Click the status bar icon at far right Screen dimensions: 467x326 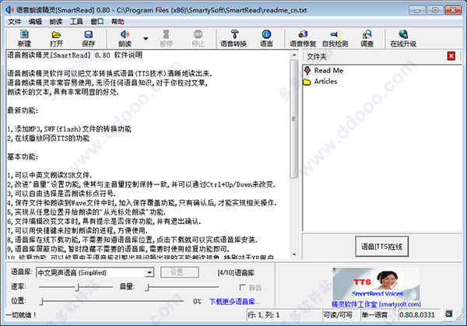click(448, 314)
